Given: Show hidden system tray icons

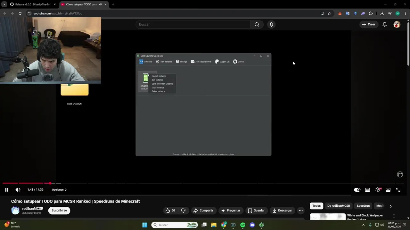Looking at the screenshot, I should (363, 225).
